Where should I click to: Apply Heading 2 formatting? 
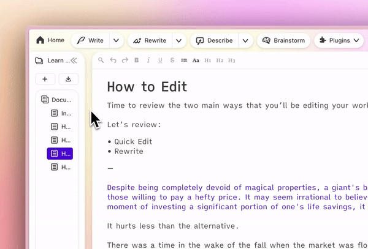pos(220,61)
